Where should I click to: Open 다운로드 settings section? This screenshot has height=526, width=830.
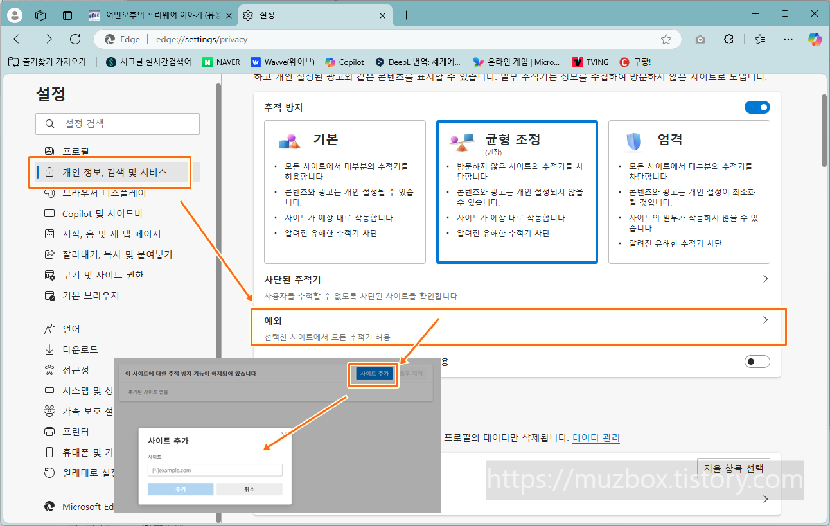click(x=80, y=349)
